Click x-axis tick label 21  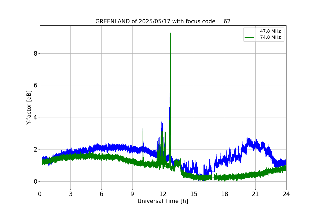click(255, 194)
